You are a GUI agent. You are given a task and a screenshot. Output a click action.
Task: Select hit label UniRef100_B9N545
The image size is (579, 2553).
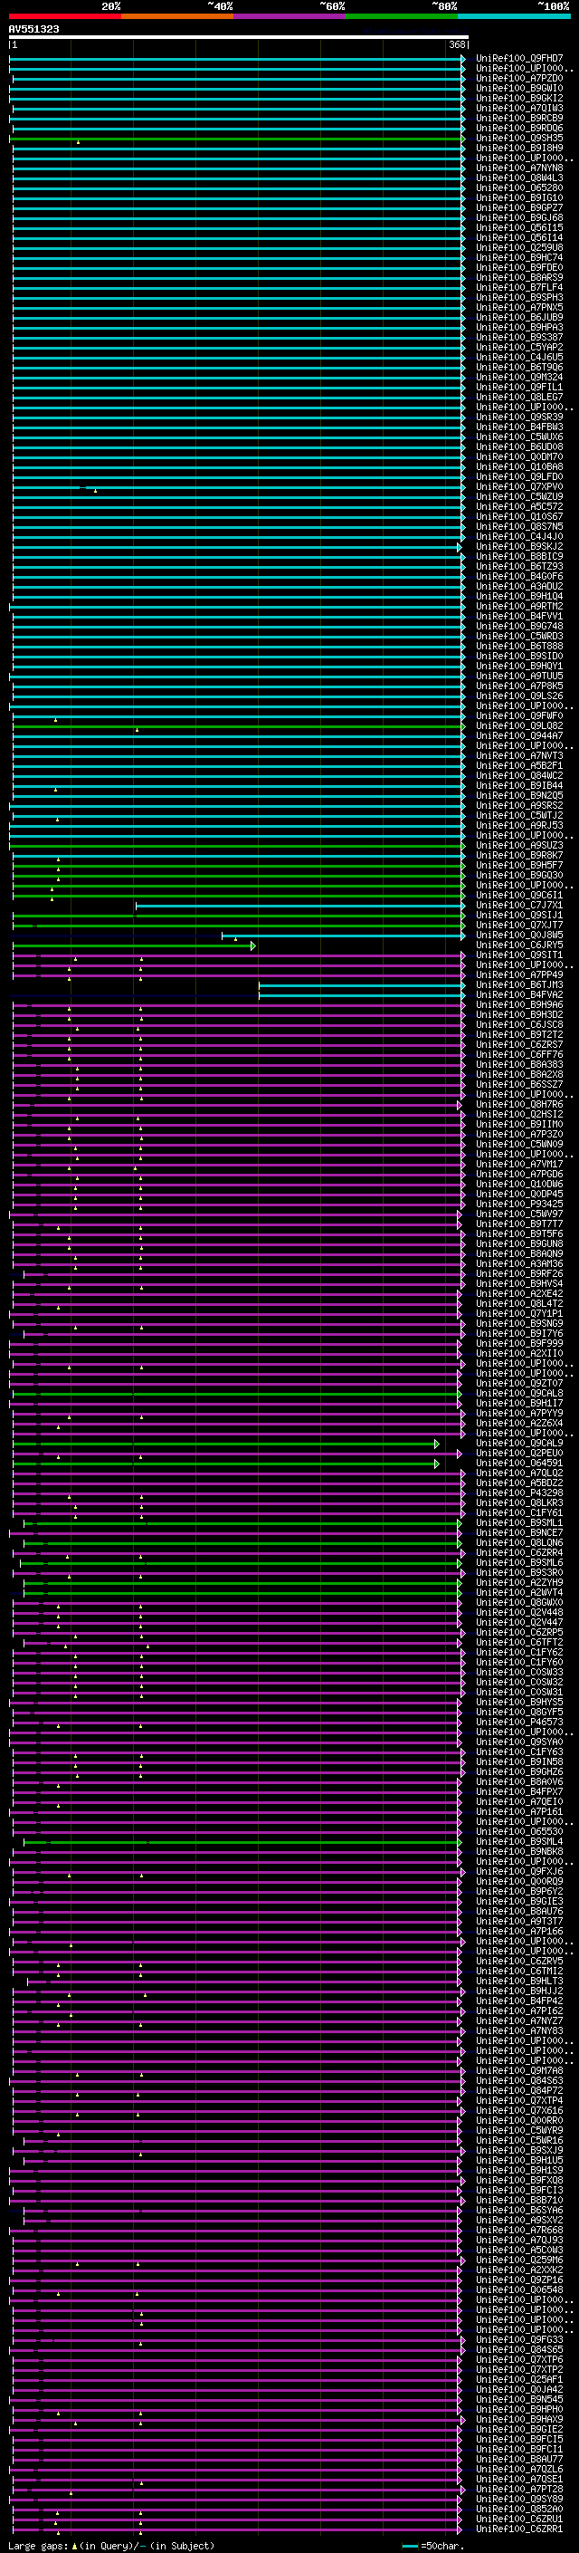519,2399
